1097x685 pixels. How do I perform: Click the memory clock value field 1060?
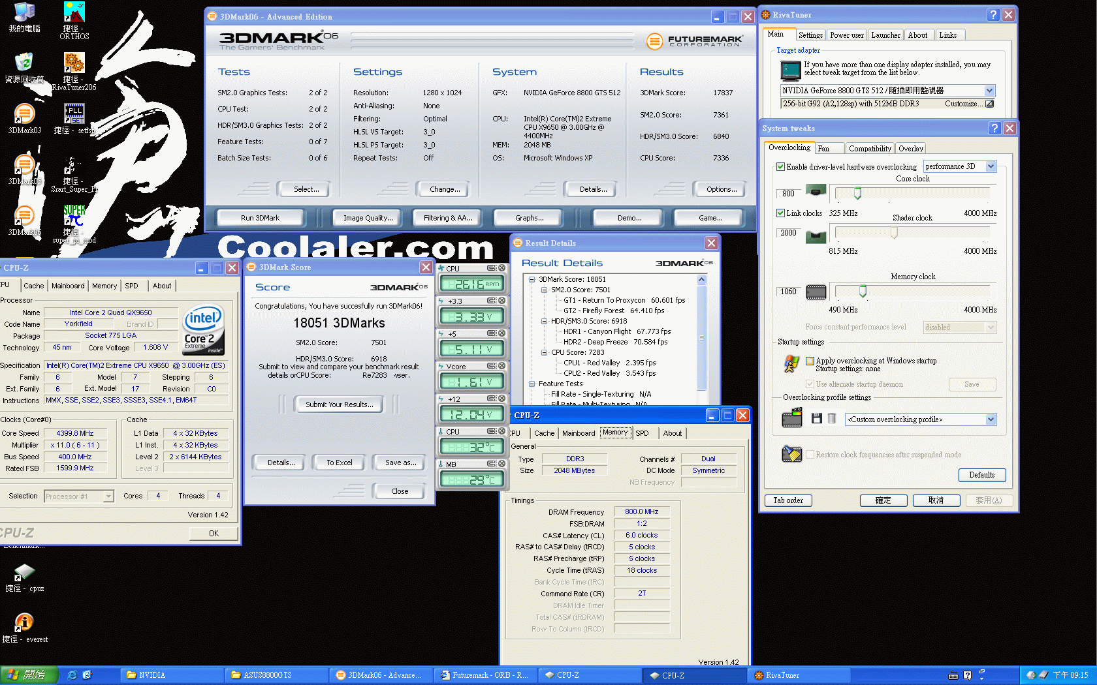coord(788,292)
